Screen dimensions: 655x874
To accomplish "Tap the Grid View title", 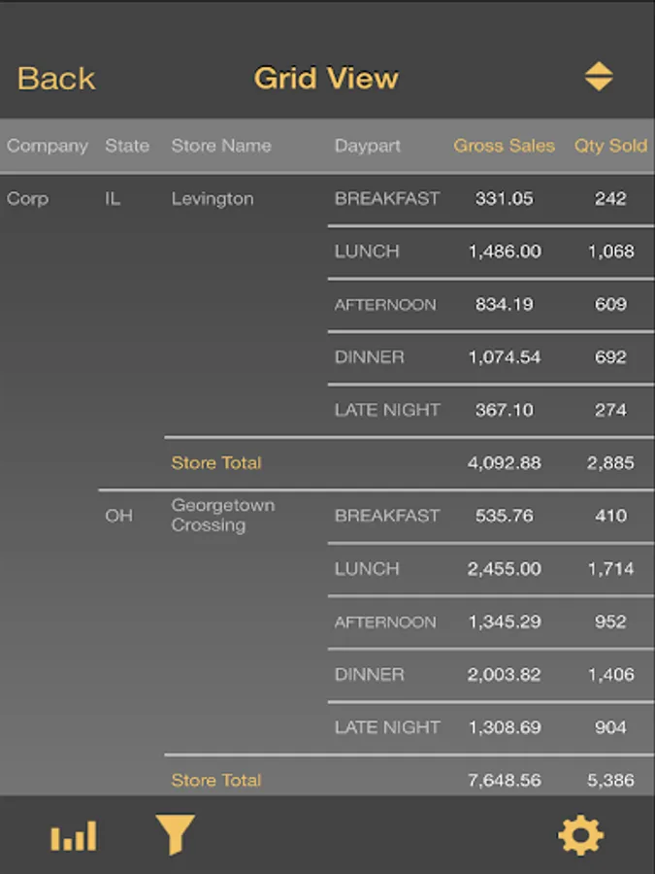I will click(x=326, y=79).
